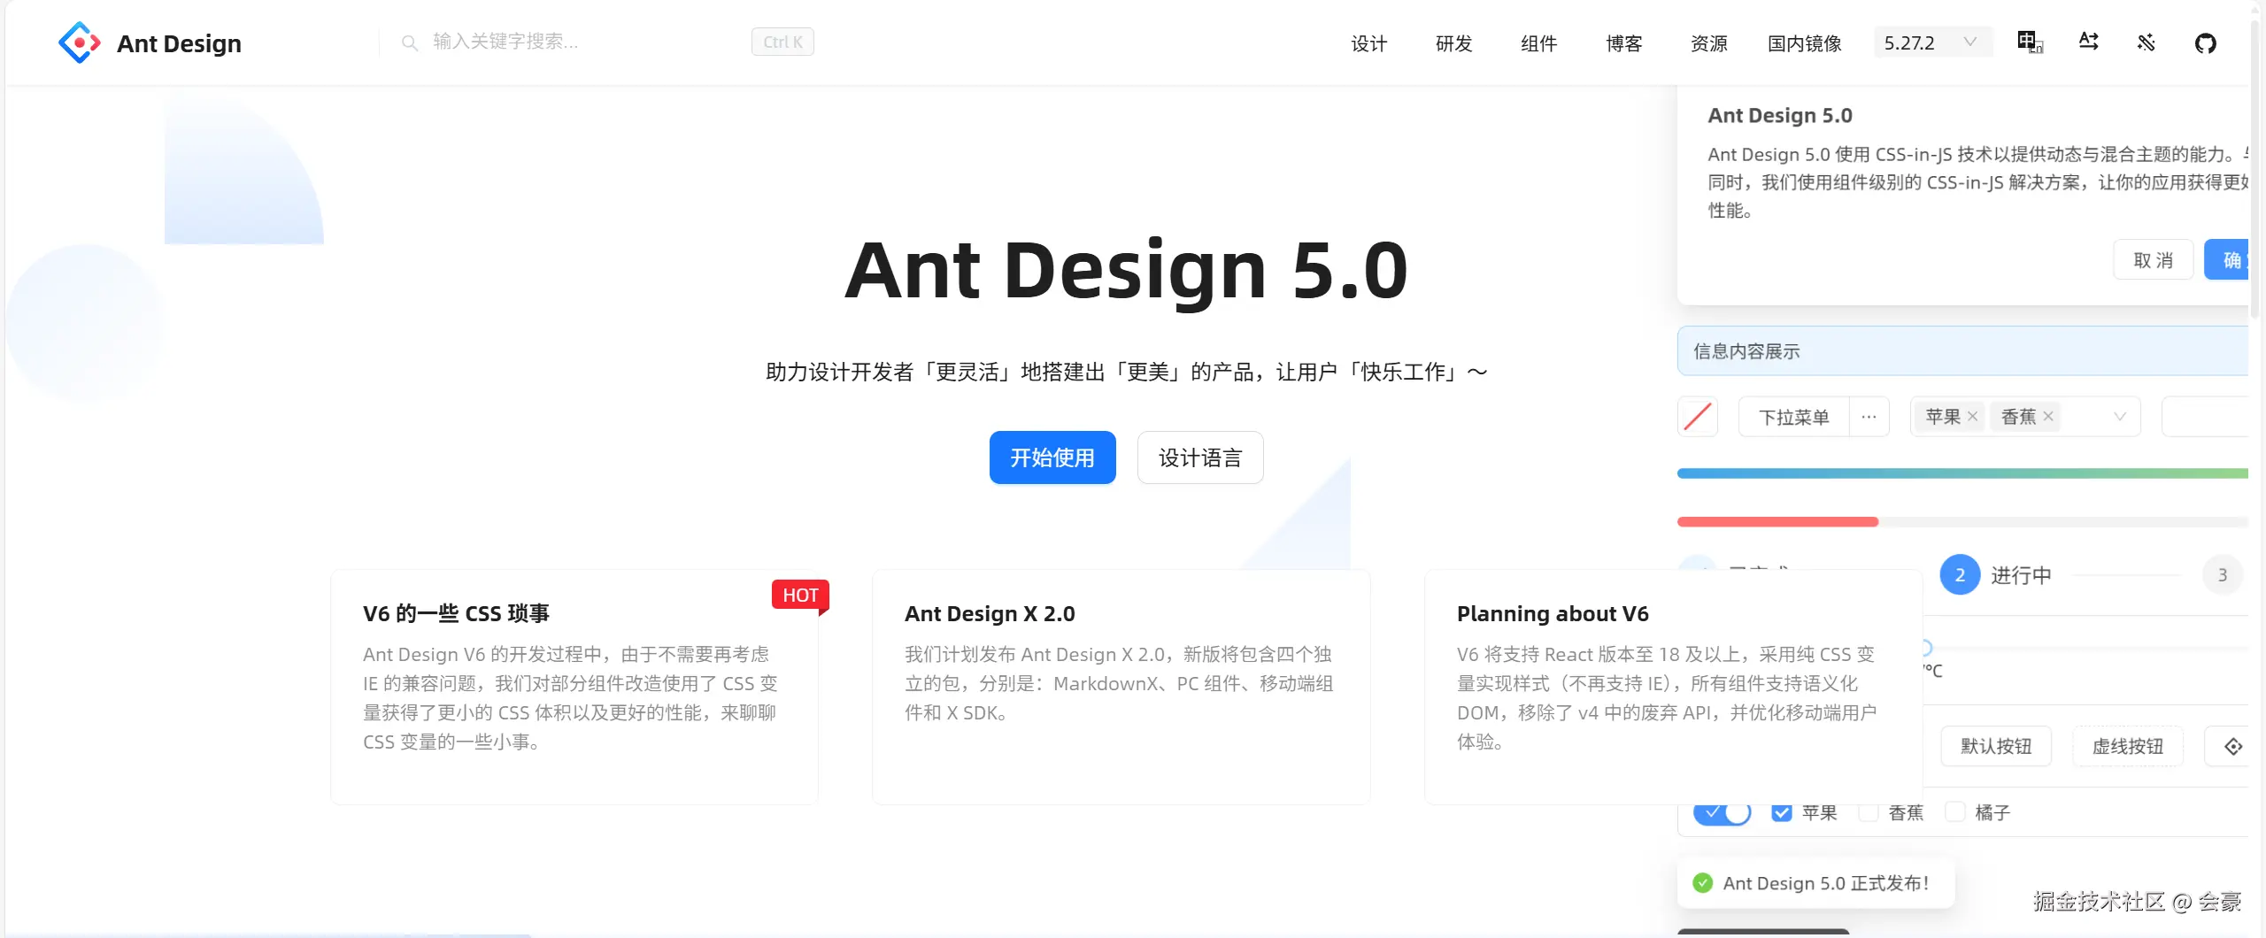This screenshot has height=938, width=2266.
Task: Switch language with the 中/En icon
Action: coord(2030,42)
